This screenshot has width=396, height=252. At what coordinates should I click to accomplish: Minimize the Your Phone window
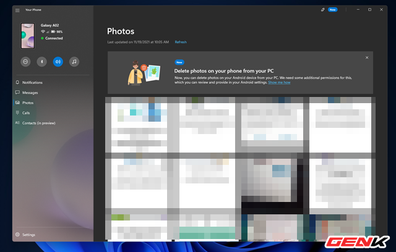(x=358, y=10)
